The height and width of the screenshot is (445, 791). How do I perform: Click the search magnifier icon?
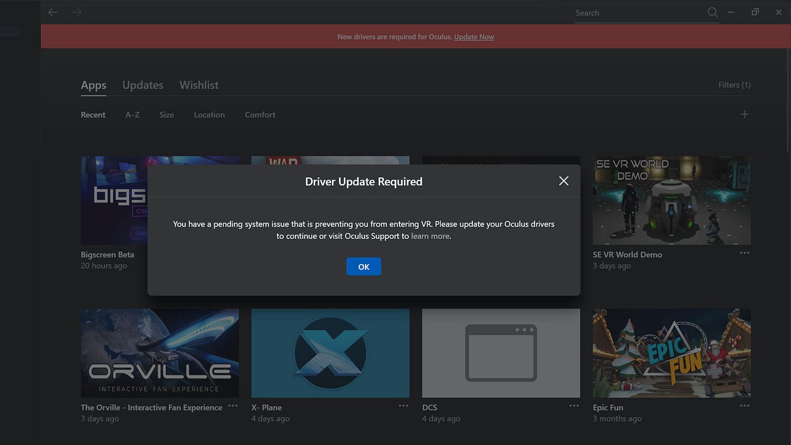point(712,12)
